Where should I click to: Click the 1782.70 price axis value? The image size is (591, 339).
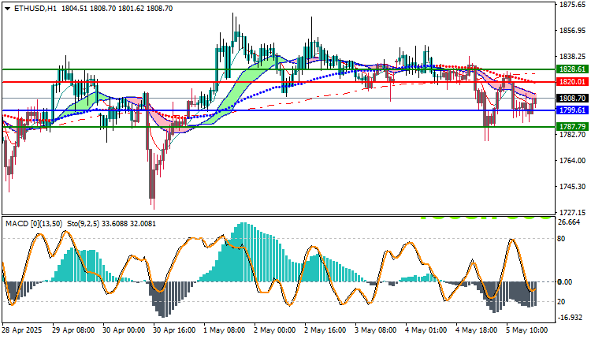[573, 135]
